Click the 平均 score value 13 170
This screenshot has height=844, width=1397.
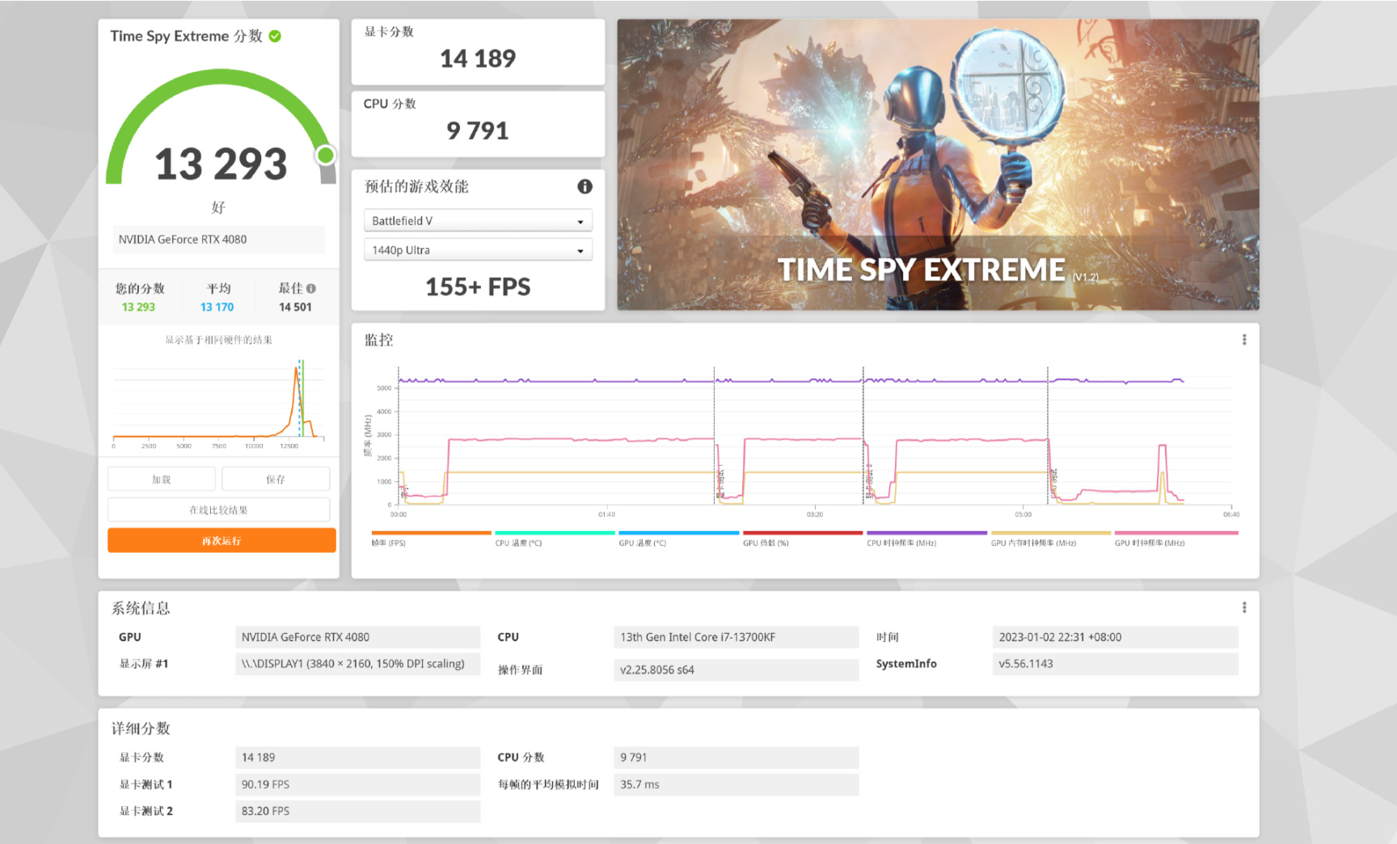coord(217,307)
